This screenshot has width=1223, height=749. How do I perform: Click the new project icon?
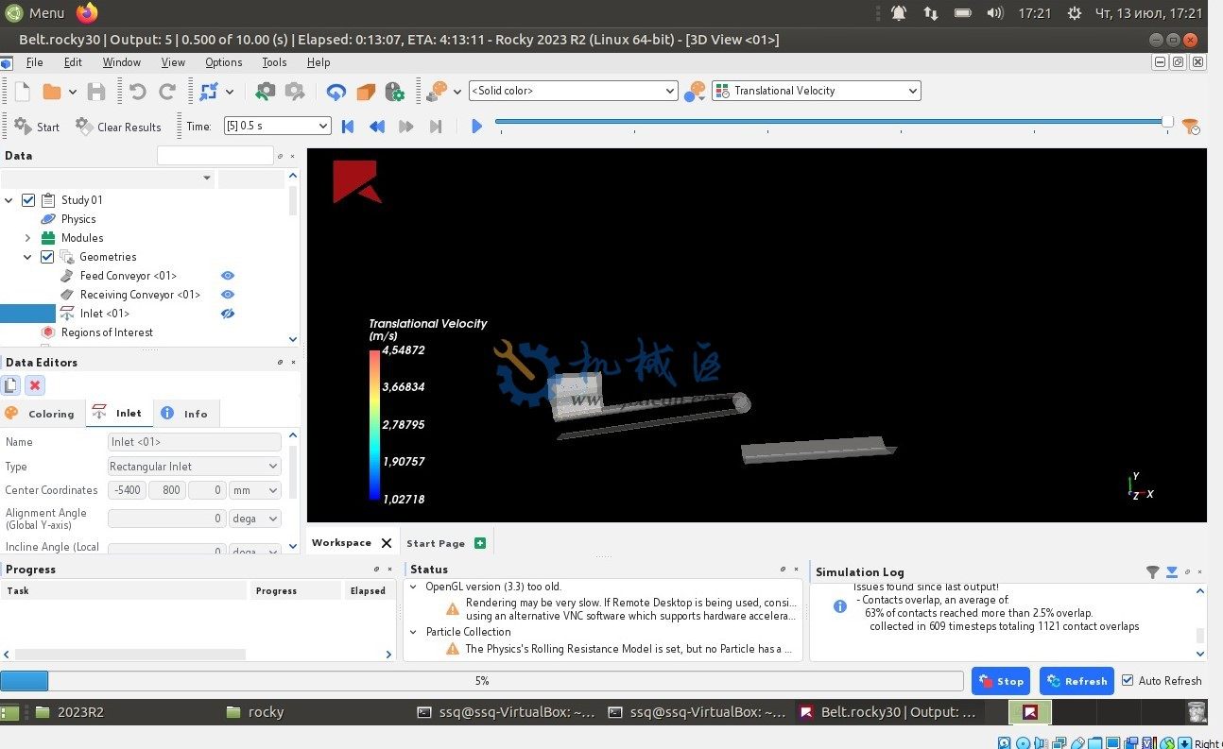(x=23, y=92)
